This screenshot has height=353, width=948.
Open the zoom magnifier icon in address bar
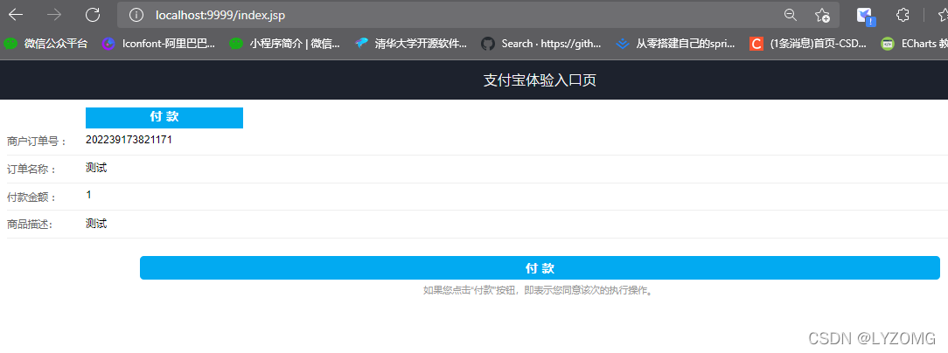[x=791, y=15]
